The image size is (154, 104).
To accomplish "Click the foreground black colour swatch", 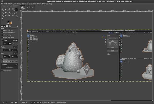I will pyautogui.click(x=9, y=22).
